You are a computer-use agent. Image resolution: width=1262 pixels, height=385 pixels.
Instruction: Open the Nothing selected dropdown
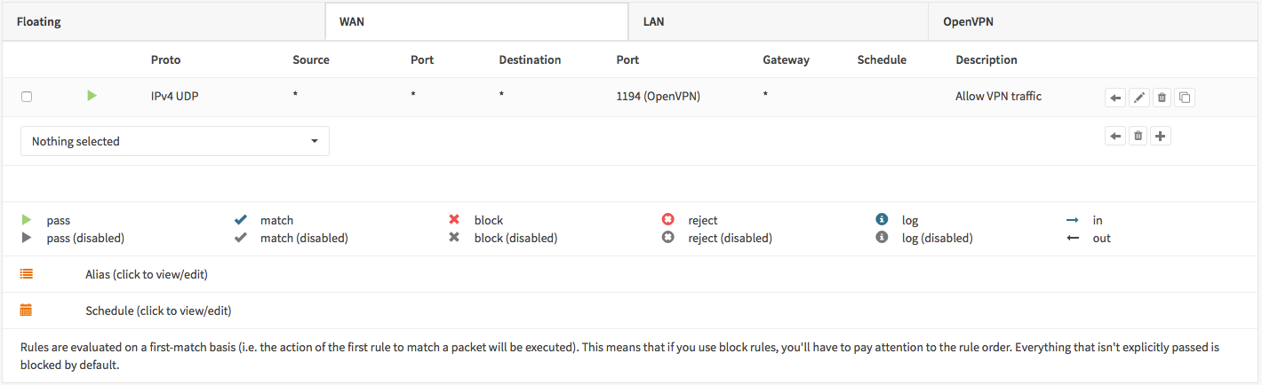tap(175, 141)
